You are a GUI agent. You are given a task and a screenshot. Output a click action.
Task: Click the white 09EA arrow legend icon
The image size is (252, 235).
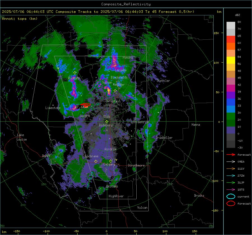pyautogui.click(x=231, y=162)
